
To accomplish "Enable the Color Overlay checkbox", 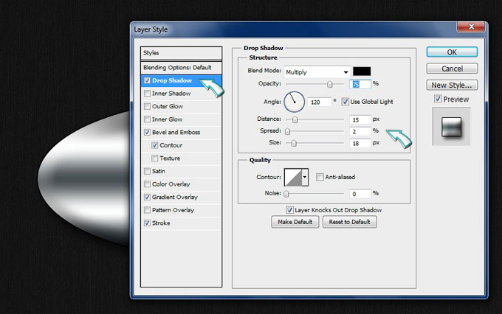I will [x=147, y=184].
